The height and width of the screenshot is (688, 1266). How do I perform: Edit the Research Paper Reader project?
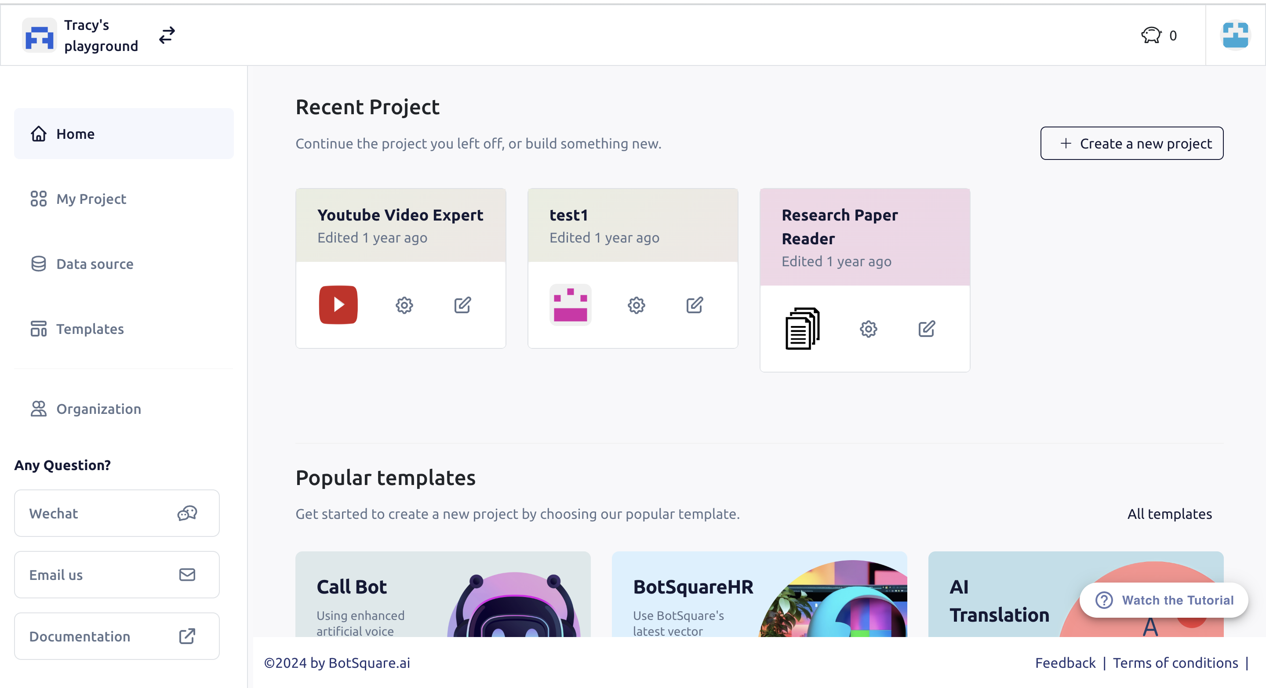pyautogui.click(x=927, y=329)
